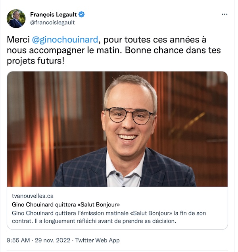The image size is (238, 252).
Task: Open the Gino Chouinard article card photo
Action: coord(117,129)
